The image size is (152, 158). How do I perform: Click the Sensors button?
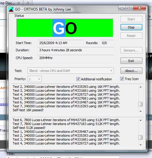click(131, 50)
